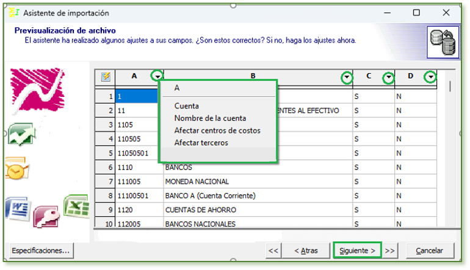Click the Word document icon
470x270 pixels.
pyautogui.click(x=17, y=209)
